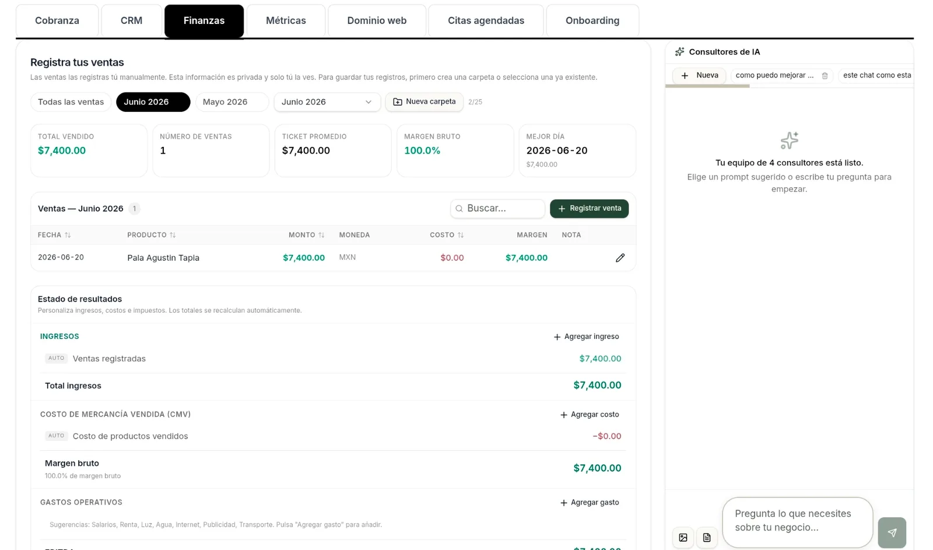Click the Registrar venta button
The width and height of the screenshot is (933, 550).
[589, 208]
